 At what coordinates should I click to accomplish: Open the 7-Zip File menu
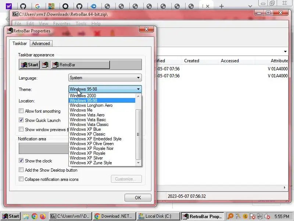(18, 24)
